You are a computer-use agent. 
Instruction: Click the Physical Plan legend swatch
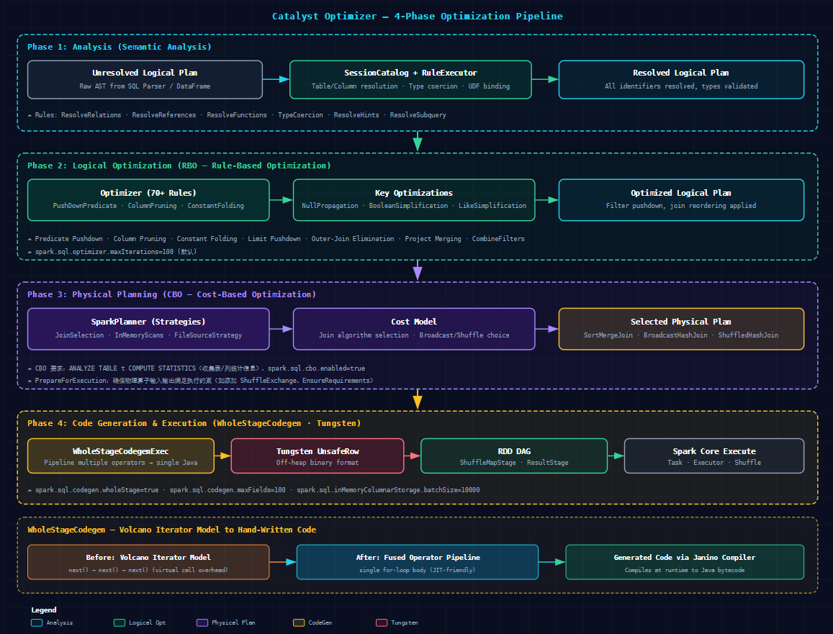(202, 623)
